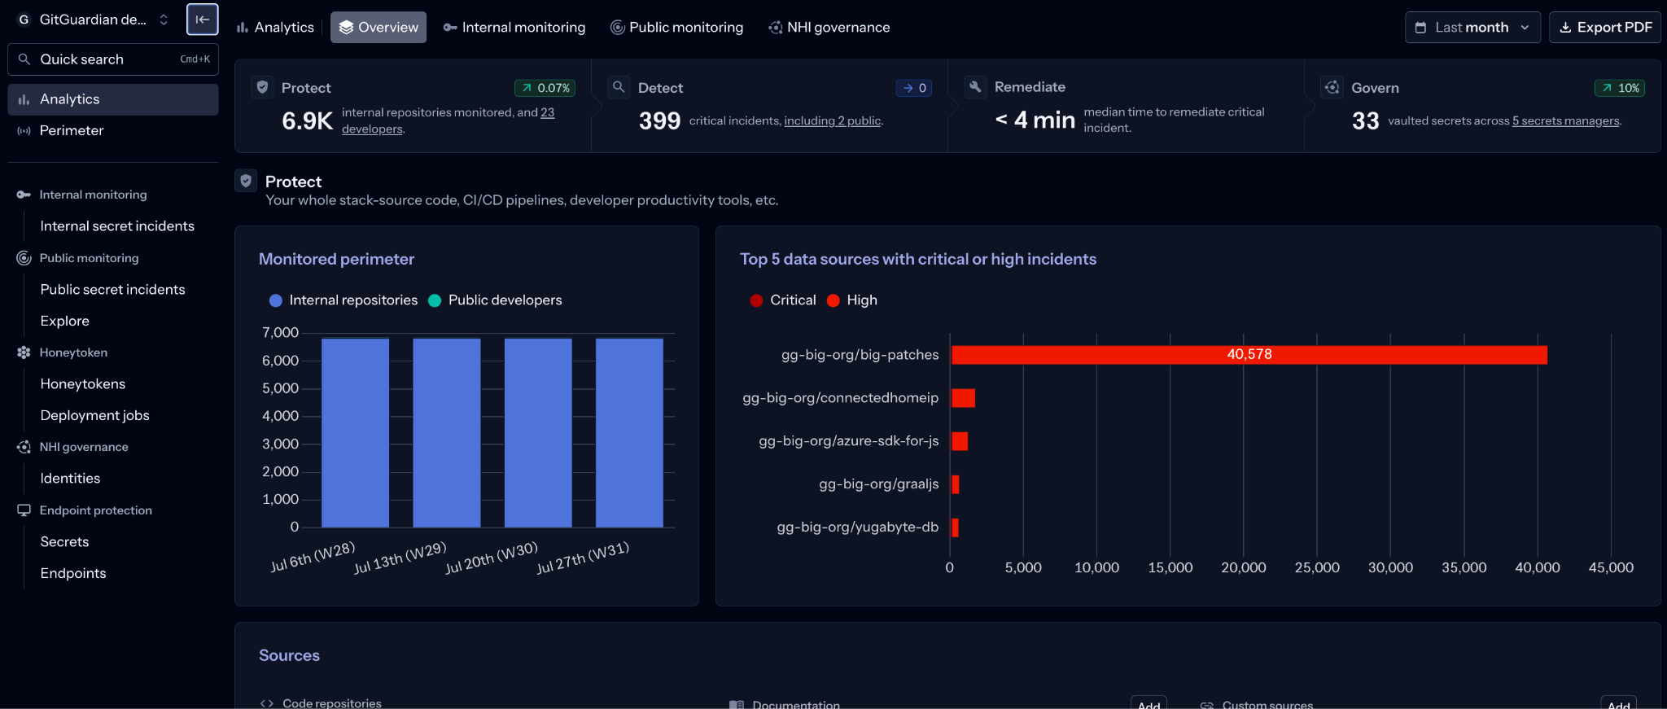The width and height of the screenshot is (1667, 709).
Task: Toggle the High legend series
Action: click(852, 300)
